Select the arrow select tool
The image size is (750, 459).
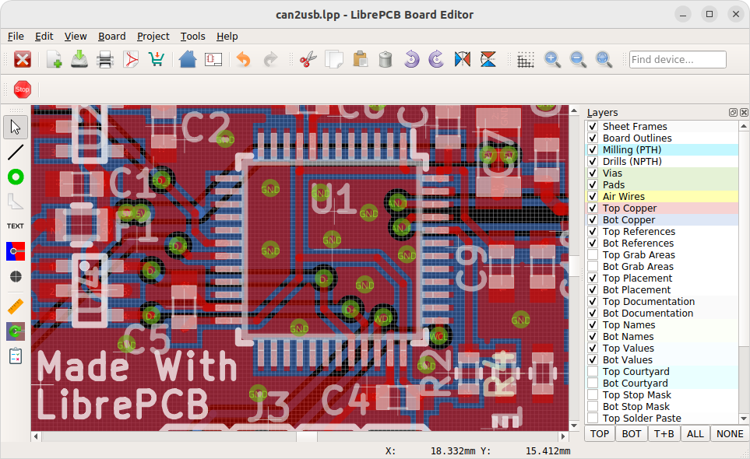pos(16,127)
